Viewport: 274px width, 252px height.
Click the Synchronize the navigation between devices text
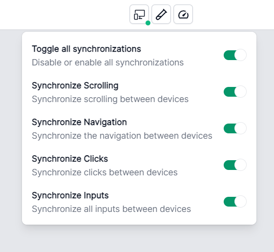[x=122, y=136]
